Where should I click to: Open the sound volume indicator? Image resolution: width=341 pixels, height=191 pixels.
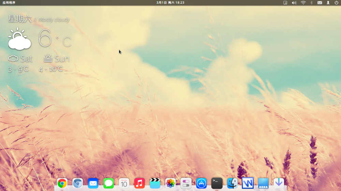click(x=294, y=3)
